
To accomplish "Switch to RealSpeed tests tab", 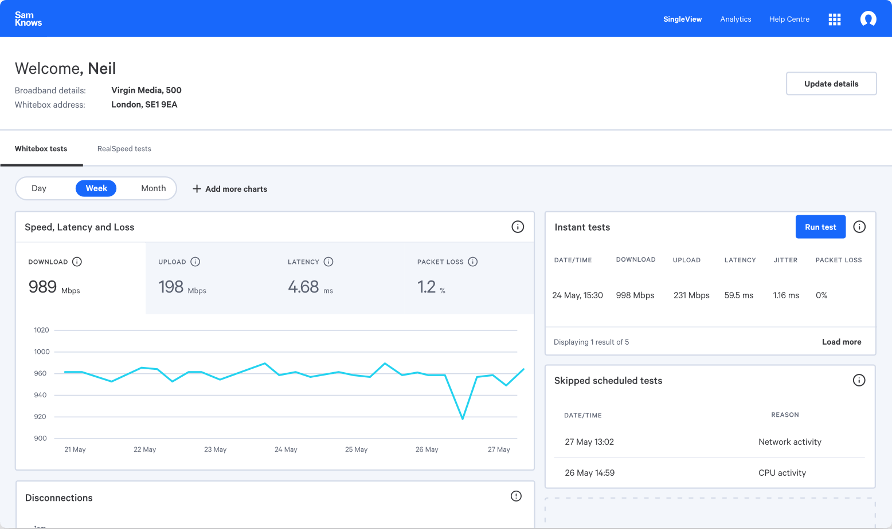I will tap(124, 149).
